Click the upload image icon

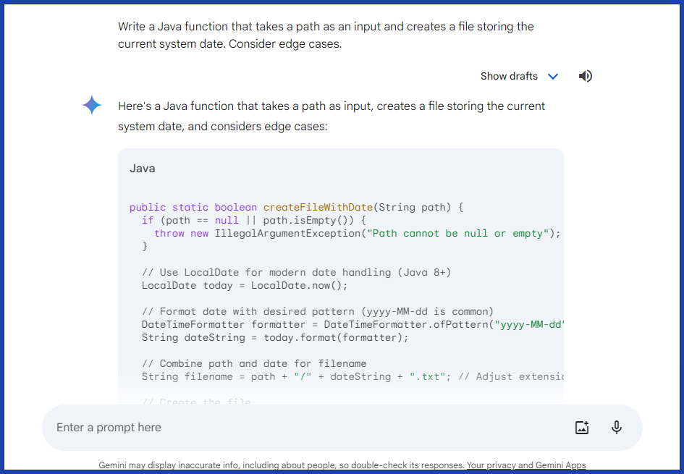point(582,427)
